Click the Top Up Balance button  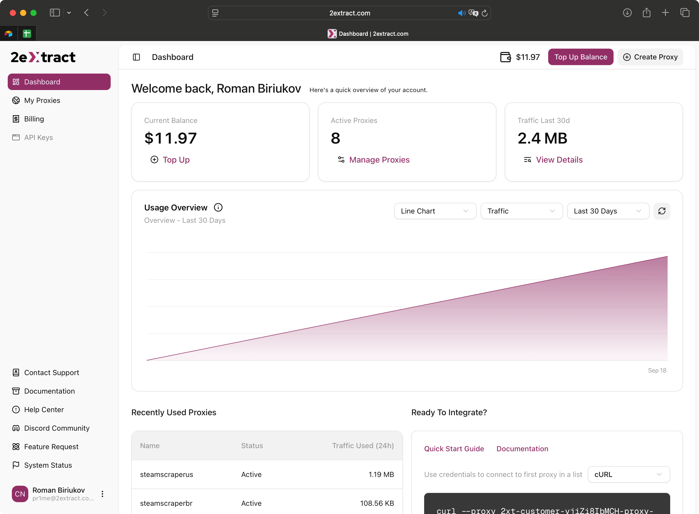click(580, 57)
